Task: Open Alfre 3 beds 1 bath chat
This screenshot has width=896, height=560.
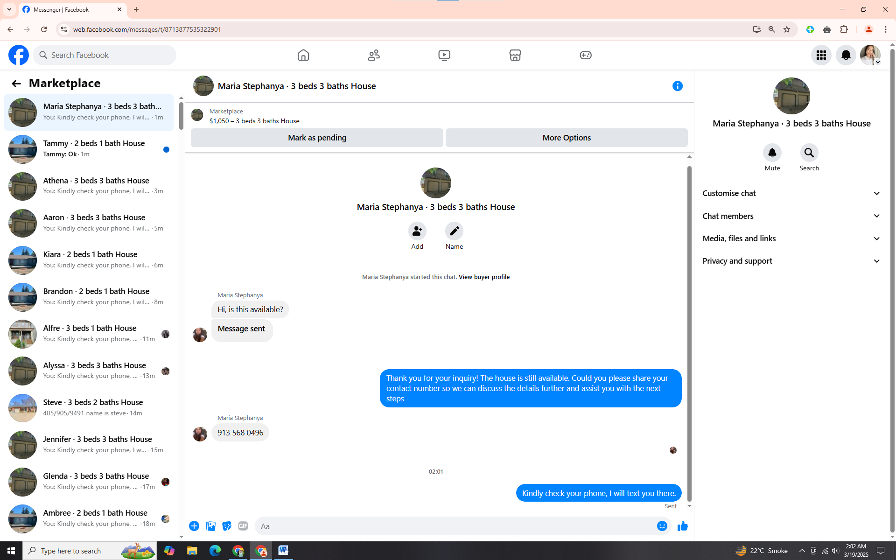Action: pos(89,334)
